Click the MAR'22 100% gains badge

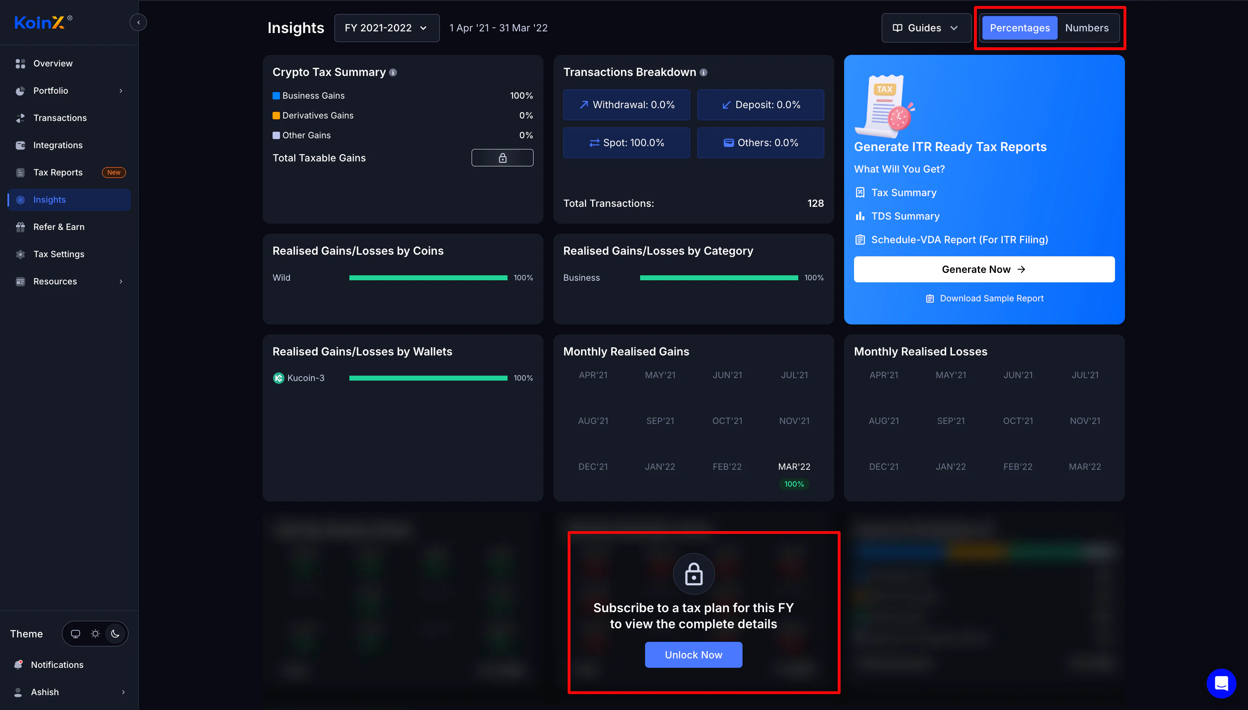click(794, 484)
